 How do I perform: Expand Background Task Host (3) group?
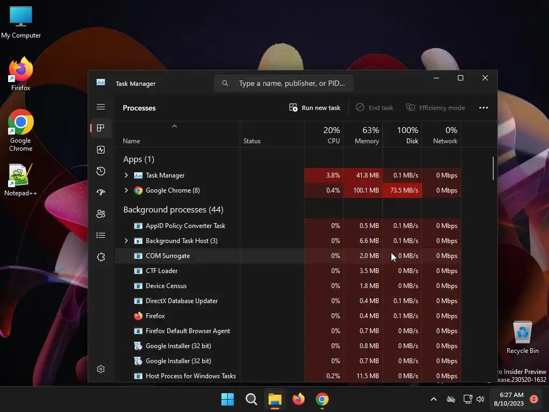[126, 241]
